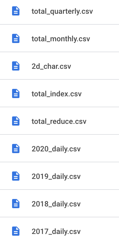Open the total_quarterly.csv file name
119x242 pixels.
coord(62,11)
